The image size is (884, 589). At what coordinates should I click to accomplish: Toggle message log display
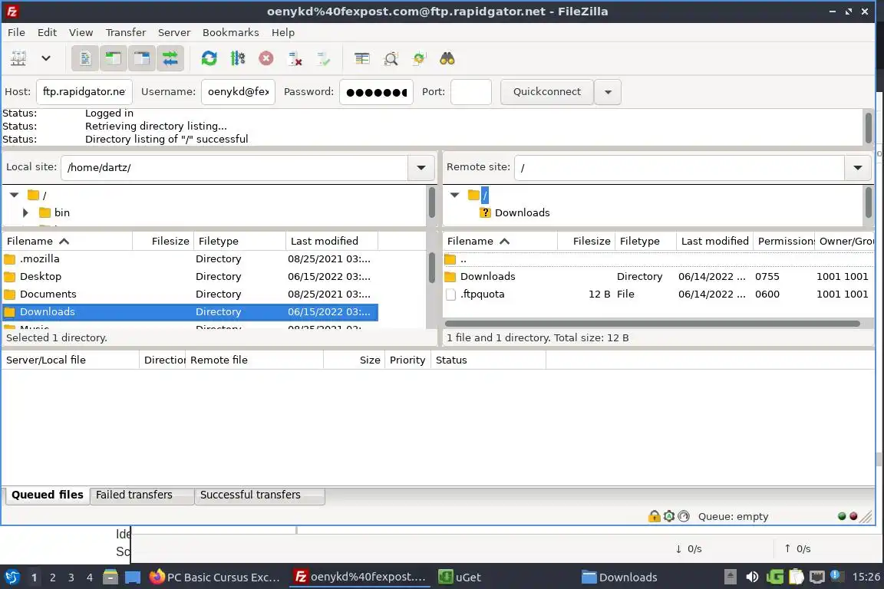tap(85, 58)
